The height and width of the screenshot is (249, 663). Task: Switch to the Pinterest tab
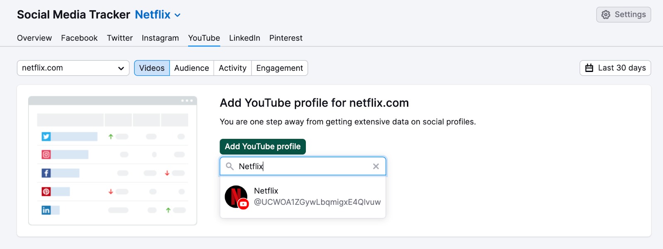[286, 38]
